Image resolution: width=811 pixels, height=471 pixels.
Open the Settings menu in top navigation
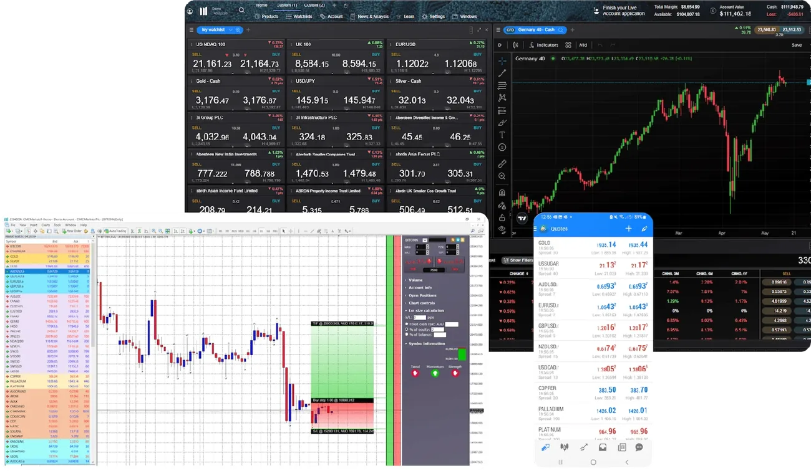click(x=433, y=17)
